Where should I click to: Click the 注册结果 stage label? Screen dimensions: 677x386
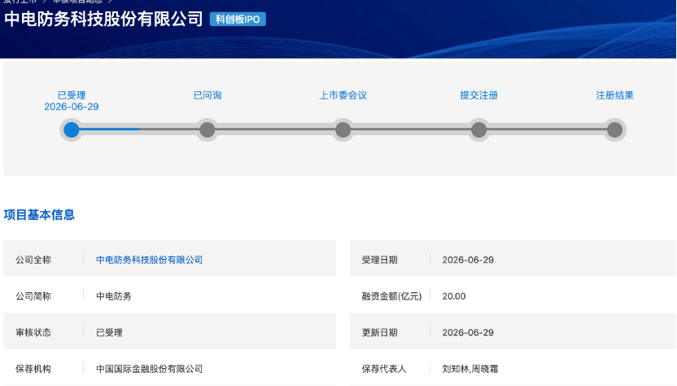[614, 95]
